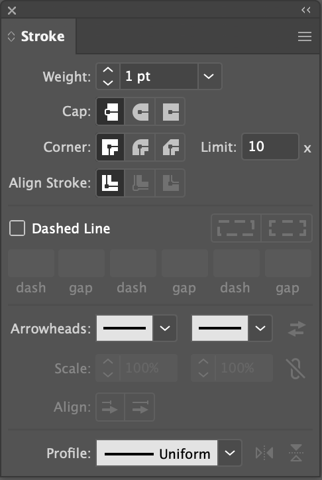Open the end arrowhead dropdown

tap(260, 328)
